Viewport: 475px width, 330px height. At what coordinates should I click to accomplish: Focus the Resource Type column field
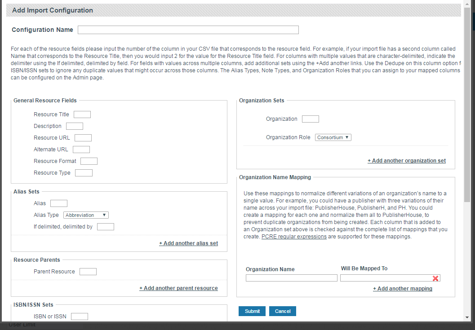coord(84,173)
